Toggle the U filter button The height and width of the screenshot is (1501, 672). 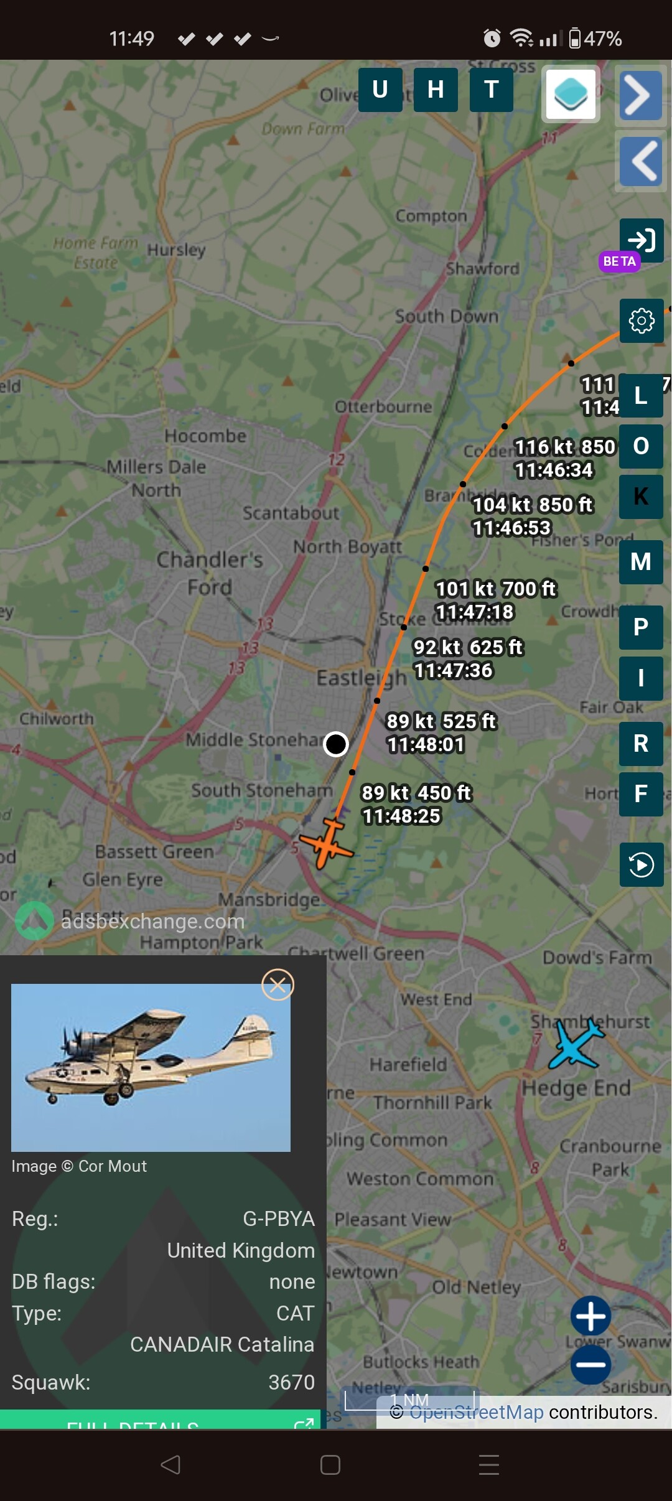380,90
